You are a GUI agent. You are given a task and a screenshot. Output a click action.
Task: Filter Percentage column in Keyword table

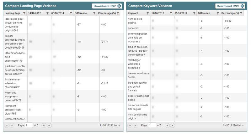[241, 13]
